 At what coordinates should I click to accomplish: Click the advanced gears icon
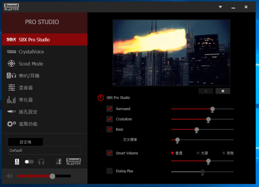[x=11, y=124]
